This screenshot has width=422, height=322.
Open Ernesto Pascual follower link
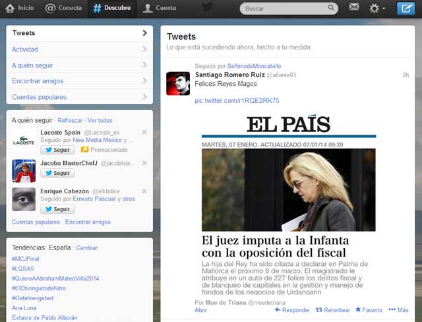[x=94, y=199]
